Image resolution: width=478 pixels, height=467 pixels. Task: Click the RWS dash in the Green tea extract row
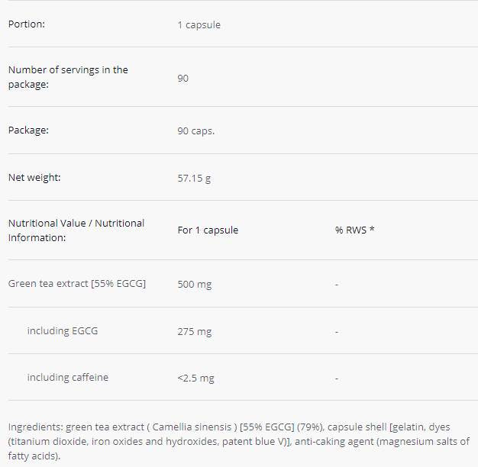click(337, 285)
